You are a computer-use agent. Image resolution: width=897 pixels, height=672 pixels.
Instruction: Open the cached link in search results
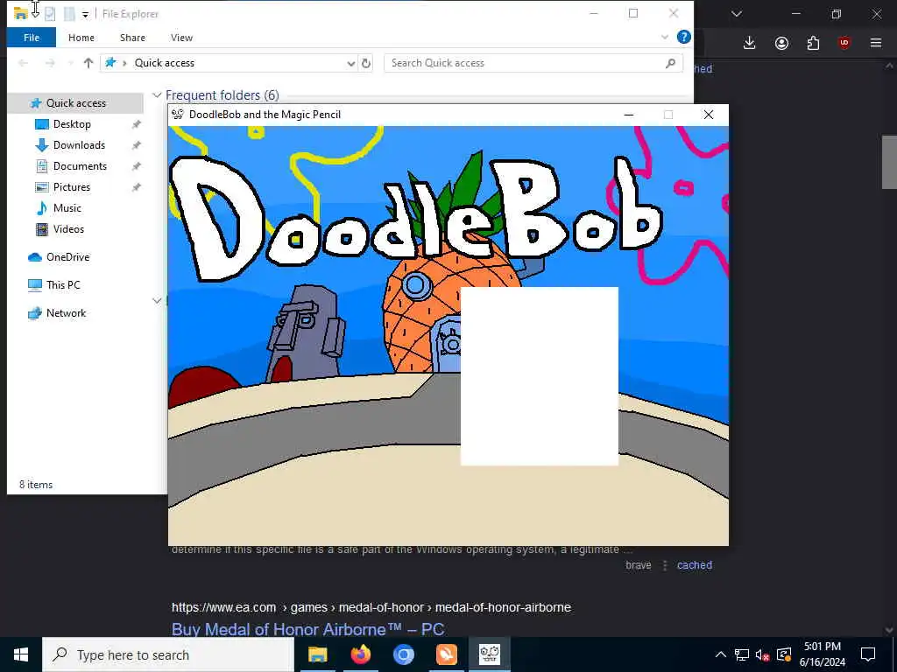tap(695, 565)
